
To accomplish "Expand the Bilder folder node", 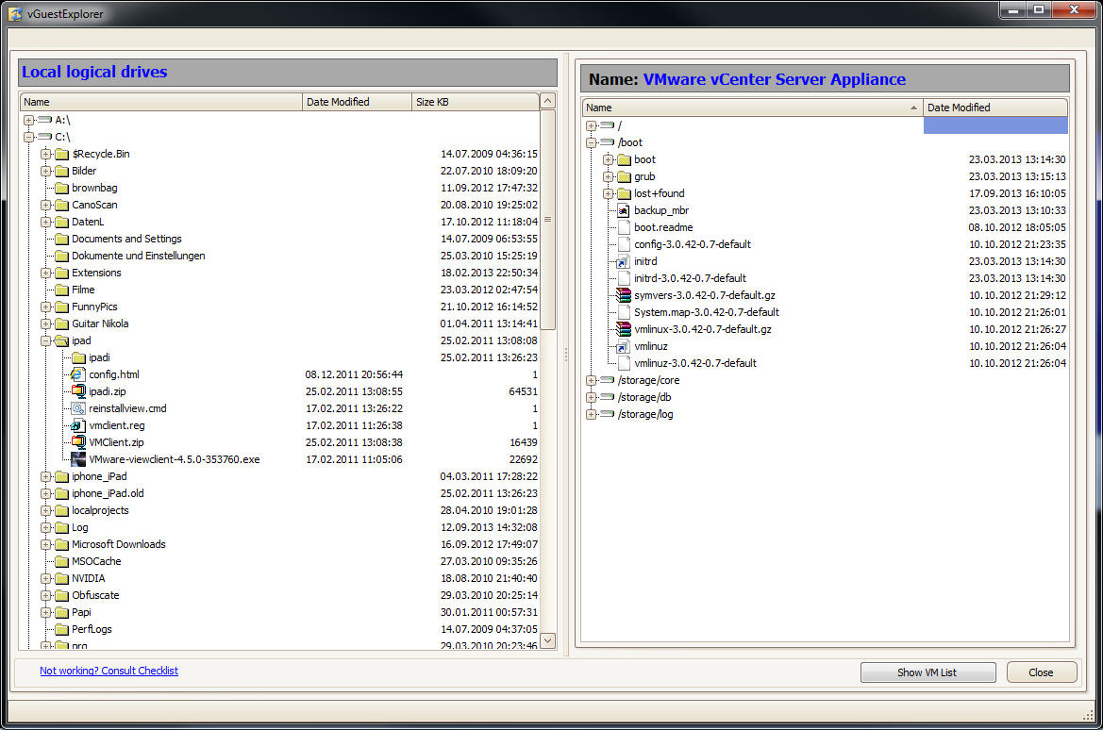I will (45, 171).
